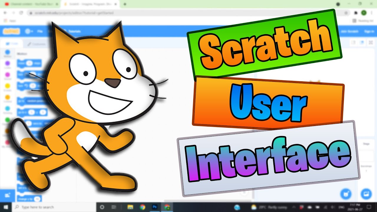Click the Sign in link
Screen dimensions: 377x212
[x=369, y=31]
